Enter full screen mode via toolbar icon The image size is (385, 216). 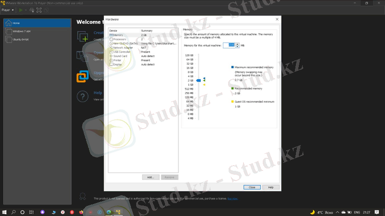39,10
